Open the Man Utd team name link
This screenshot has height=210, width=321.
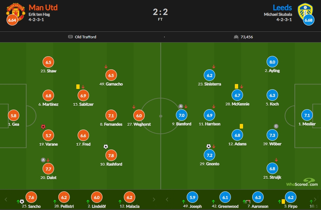[x=43, y=8]
